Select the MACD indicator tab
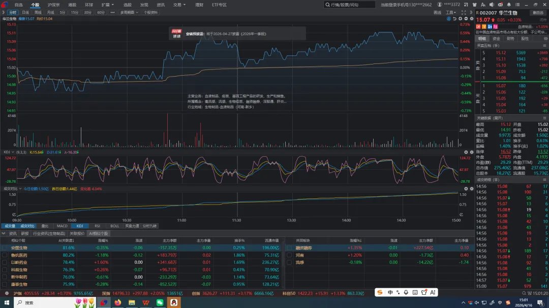 (62, 226)
